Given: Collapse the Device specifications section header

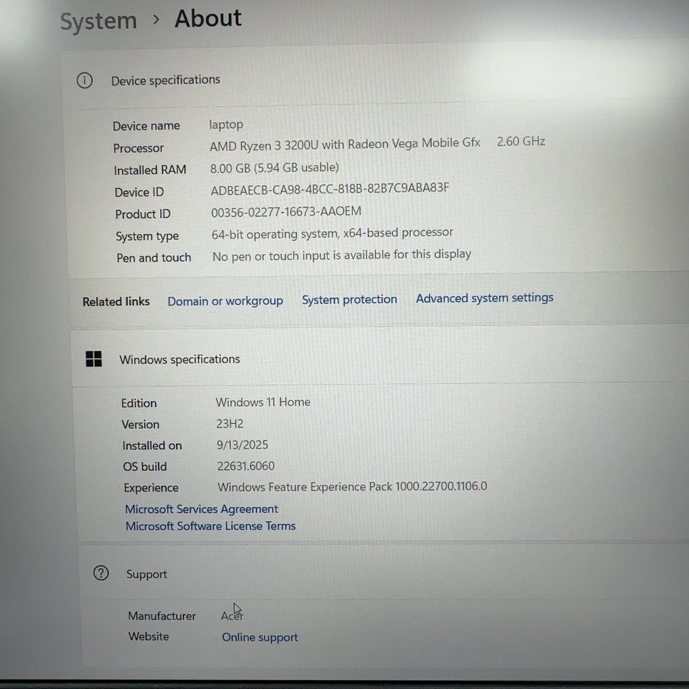Looking at the screenshot, I should coord(165,80).
